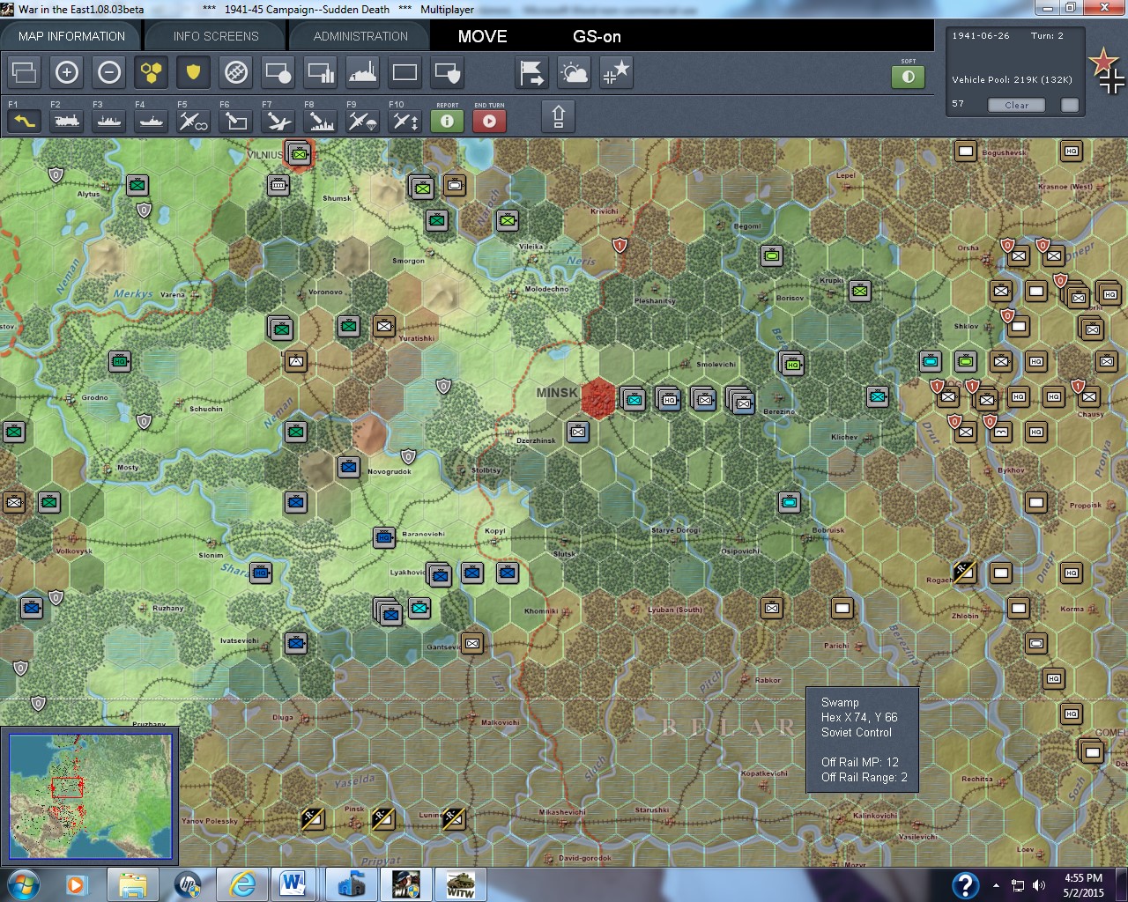This screenshot has height=902, width=1128.
Task: Select the HQ counter northeast of Smolevichi
Action: click(x=791, y=362)
